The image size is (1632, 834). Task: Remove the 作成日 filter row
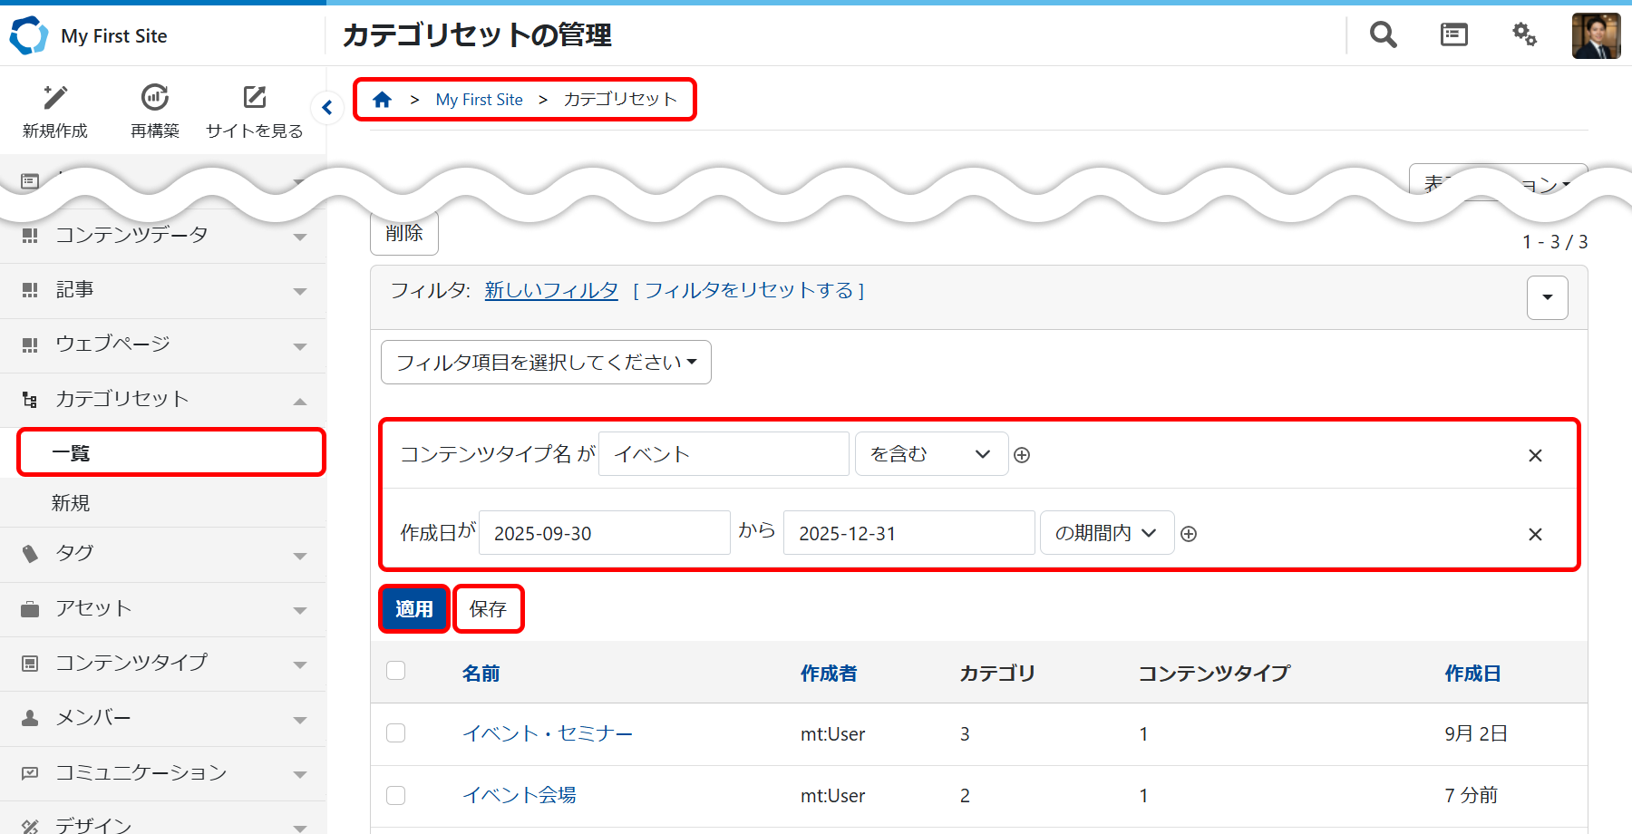[1535, 535]
